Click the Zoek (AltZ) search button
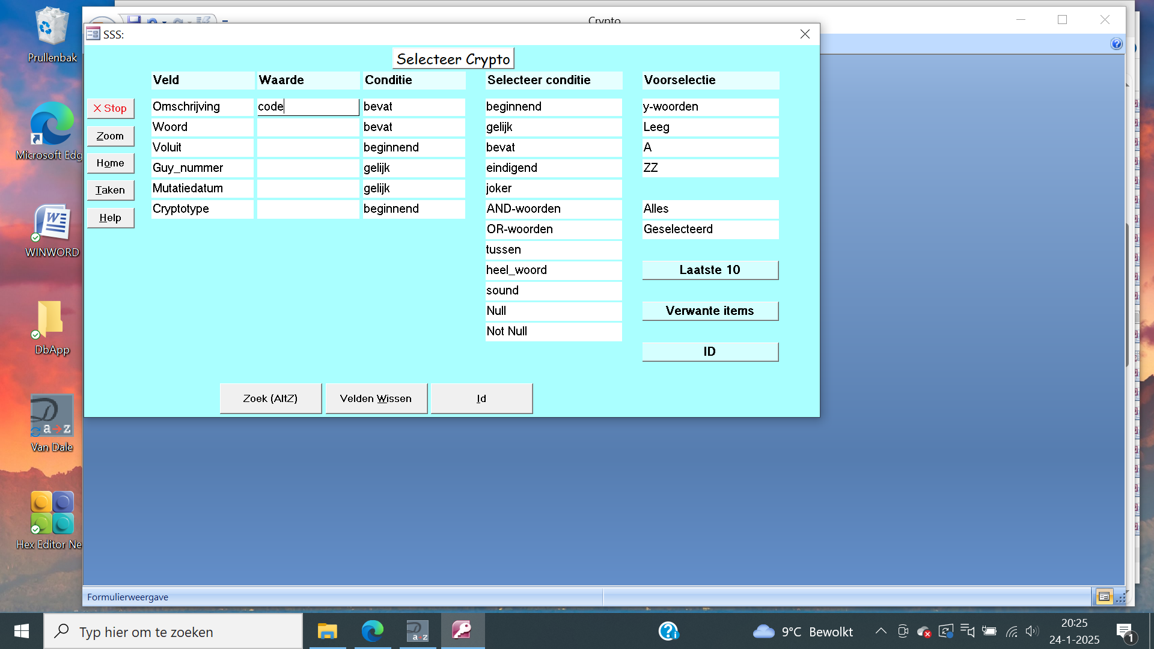Viewport: 1154px width, 649px height. pyautogui.click(x=270, y=398)
